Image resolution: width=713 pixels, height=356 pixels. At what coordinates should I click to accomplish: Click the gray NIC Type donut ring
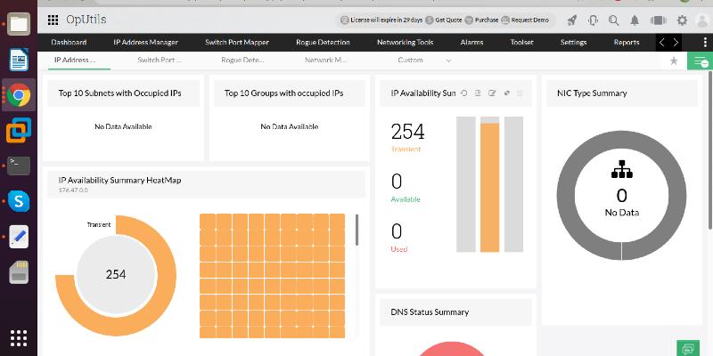tap(564, 195)
